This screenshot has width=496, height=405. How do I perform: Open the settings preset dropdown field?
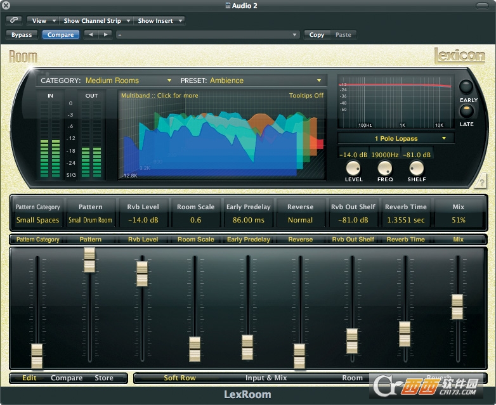[x=207, y=34]
